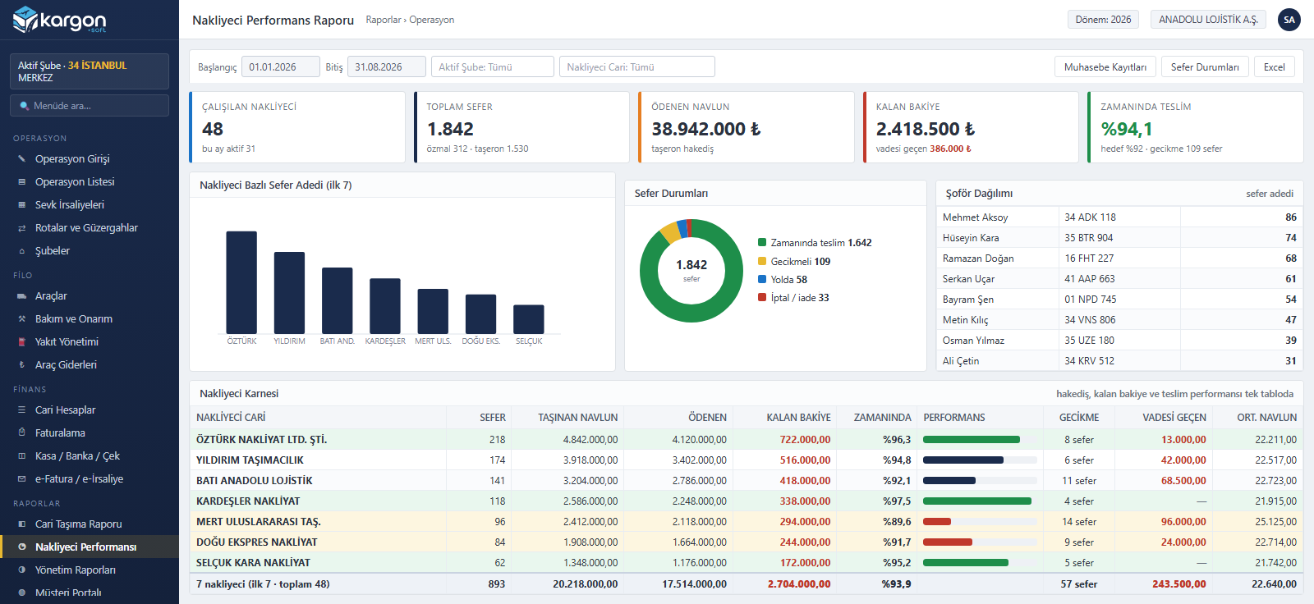The width and height of the screenshot is (1314, 604).
Task: Click the envelope icon for e-Fatura / e-İrsaliye
Action: tap(22, 479)
